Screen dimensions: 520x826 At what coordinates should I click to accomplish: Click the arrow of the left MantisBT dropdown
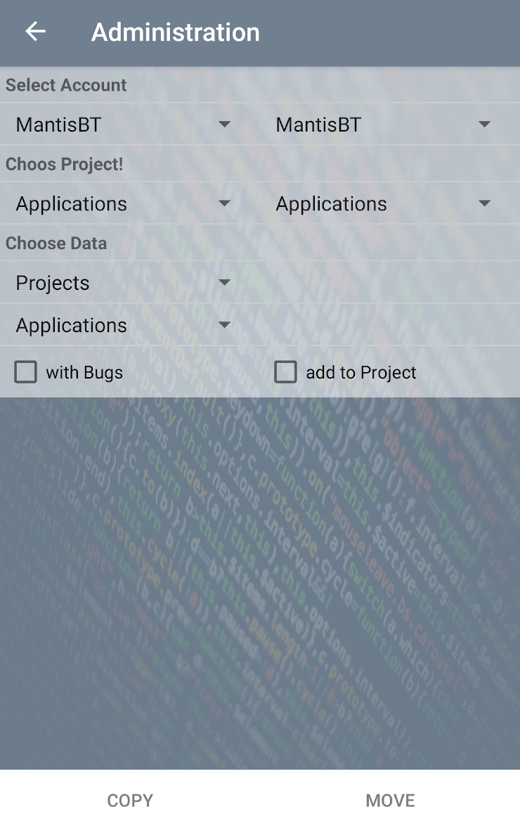tap(224, 125)
